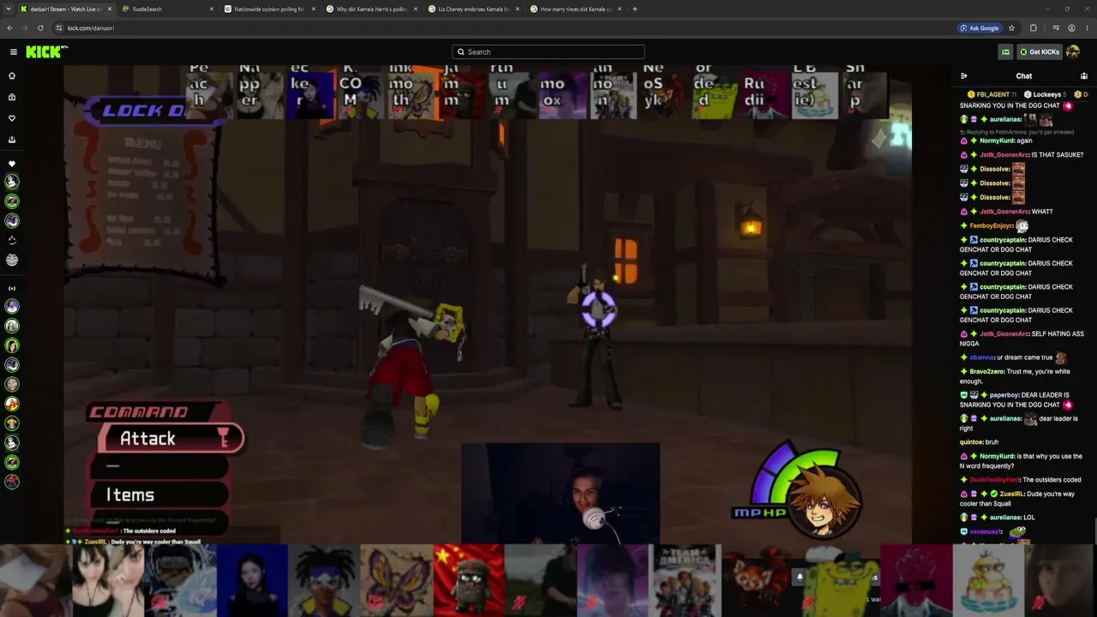The width and height of the screenshot is (1097, 617).
Task: Open Lockeeys leaderboard entry
Action: pos(1046,94)
